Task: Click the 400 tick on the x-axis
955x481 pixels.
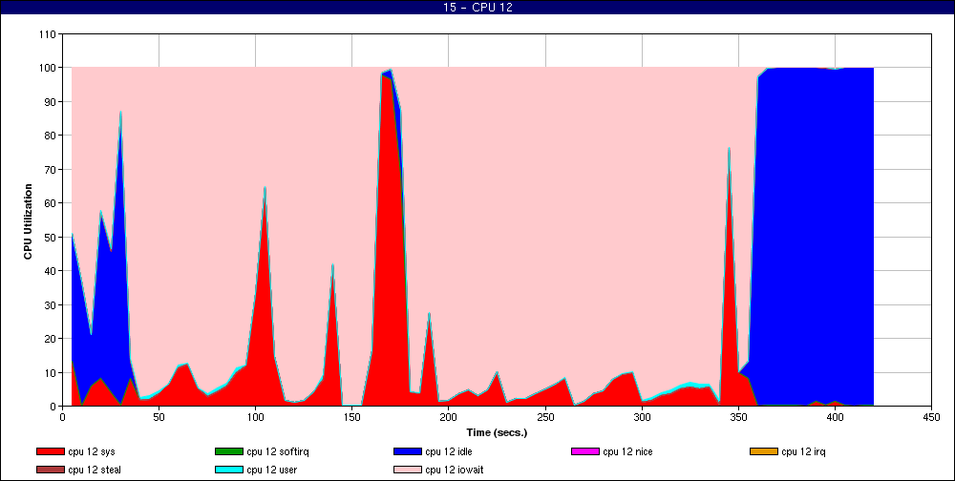Action: coord(835,418)
